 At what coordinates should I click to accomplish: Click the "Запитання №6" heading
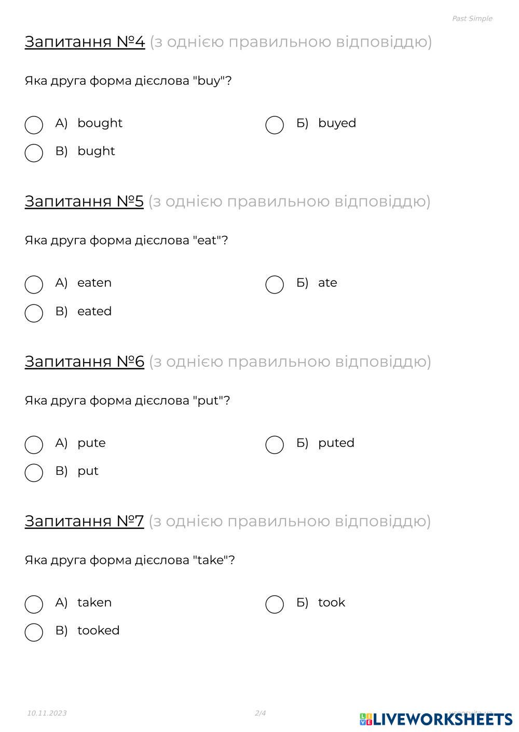point(85,361)
